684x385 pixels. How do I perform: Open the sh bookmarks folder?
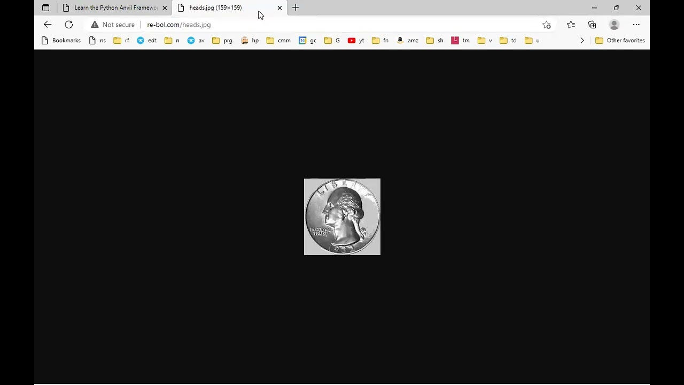pyautogui.click(x=435, y=41)
